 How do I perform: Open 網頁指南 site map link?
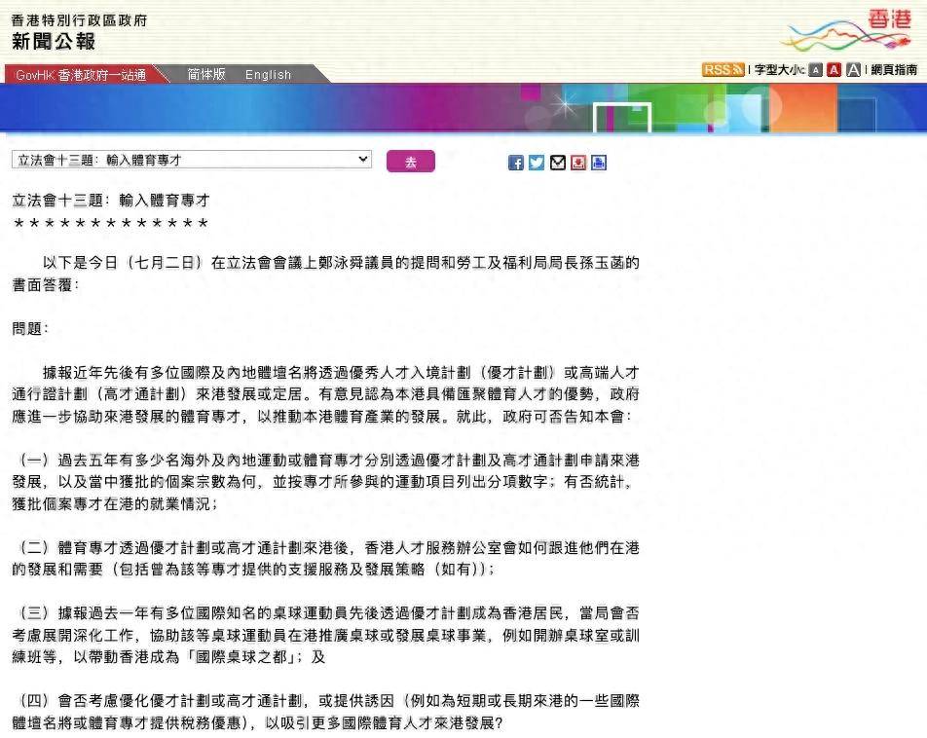click(895, 70)
